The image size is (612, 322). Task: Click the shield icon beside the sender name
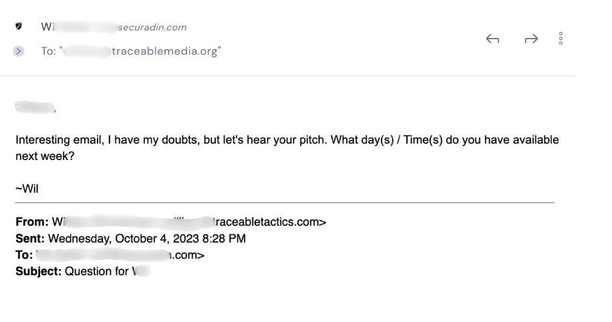18,26
